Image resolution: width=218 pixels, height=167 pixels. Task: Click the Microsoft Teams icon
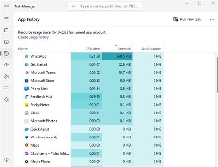click(x=27, y=72)
